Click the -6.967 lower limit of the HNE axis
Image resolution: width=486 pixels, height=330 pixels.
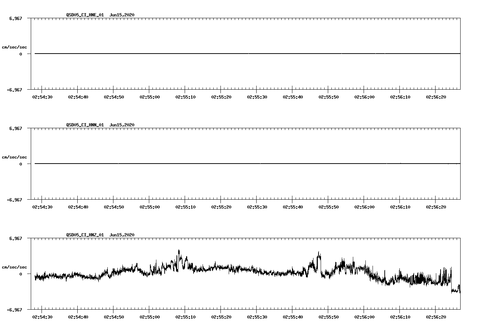click(x=14, y=90)
